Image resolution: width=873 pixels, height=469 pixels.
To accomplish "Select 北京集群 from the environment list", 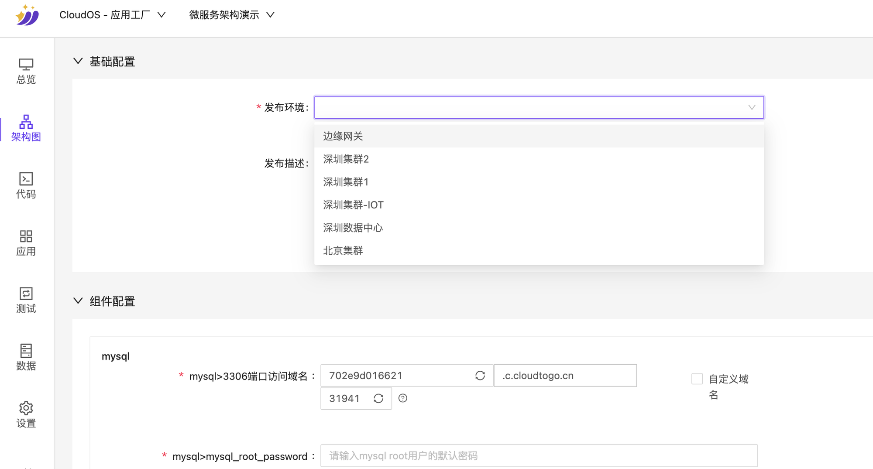I will 343,250.
